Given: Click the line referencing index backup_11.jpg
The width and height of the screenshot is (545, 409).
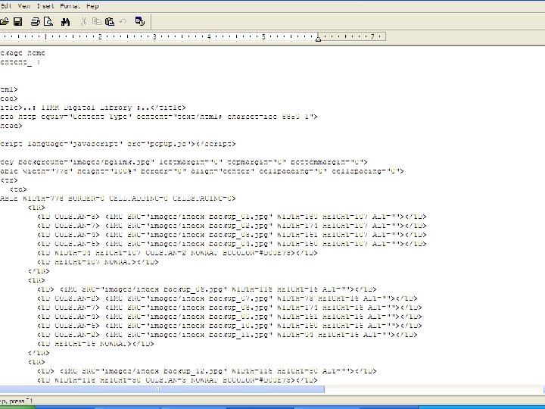Looking at the screenshot, I should tap(227, 335).
